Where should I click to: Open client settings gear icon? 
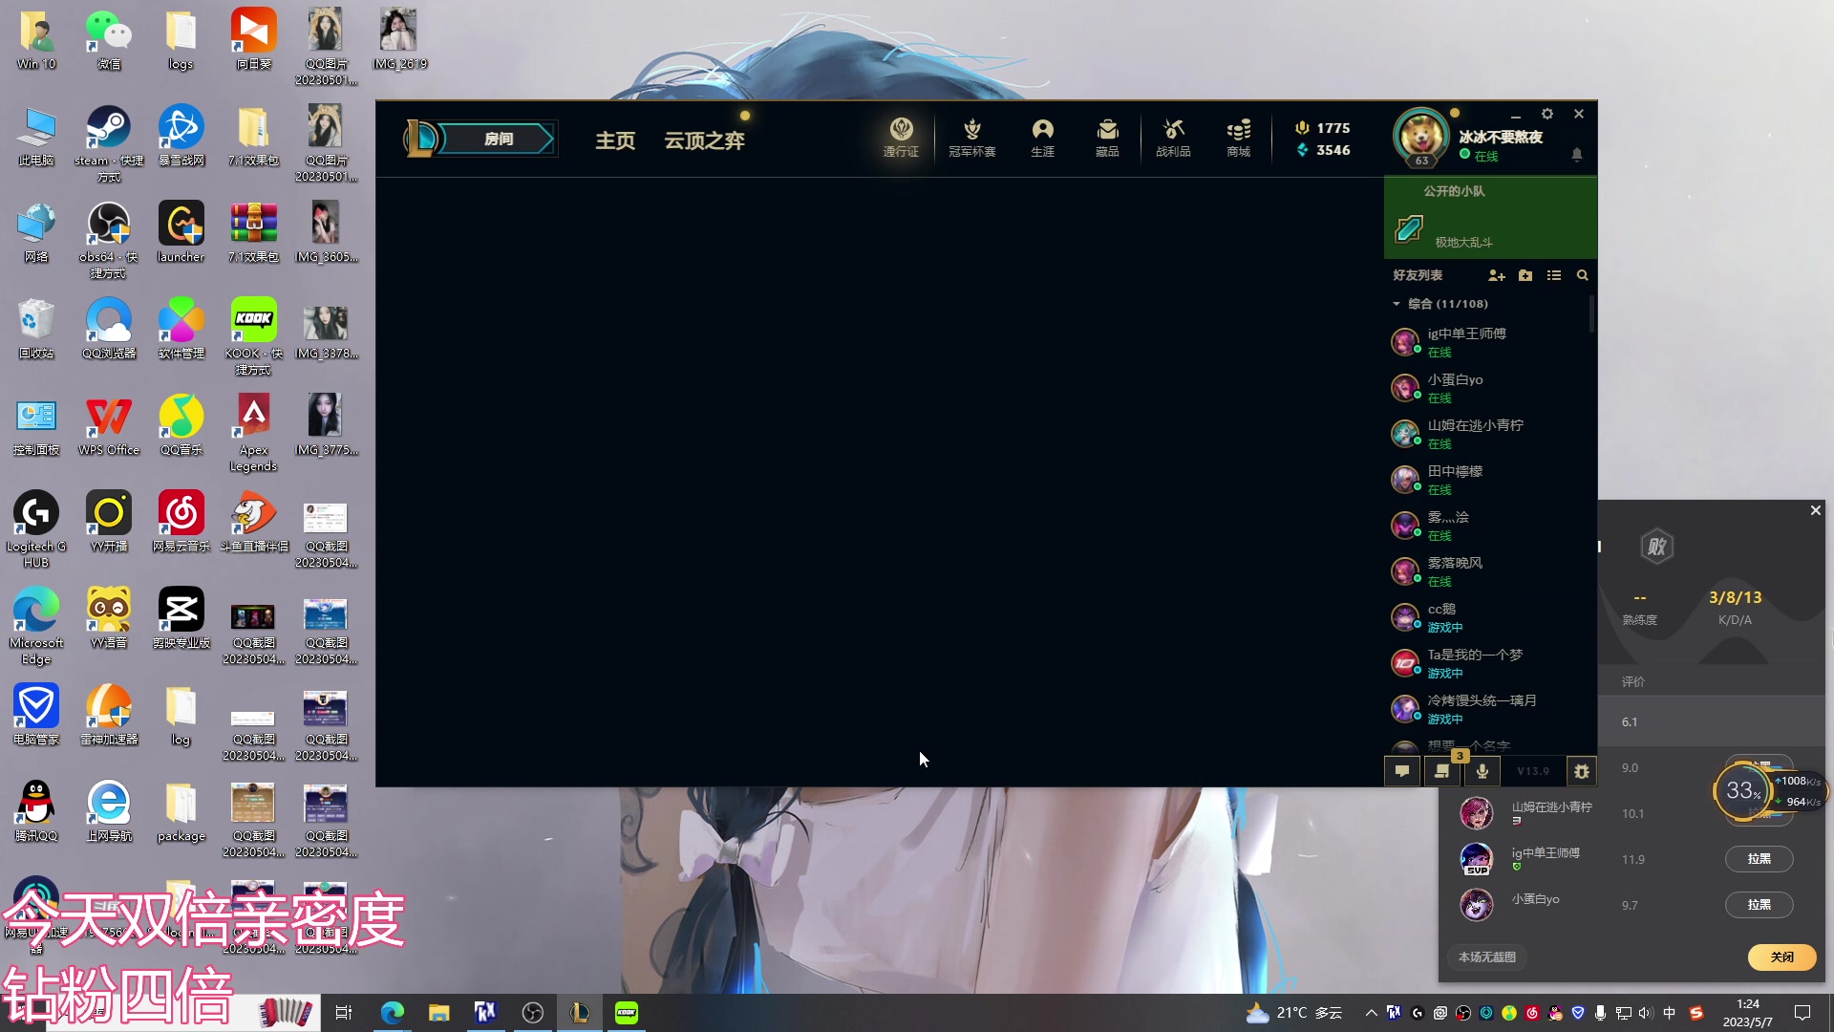tap(1547, 114)
